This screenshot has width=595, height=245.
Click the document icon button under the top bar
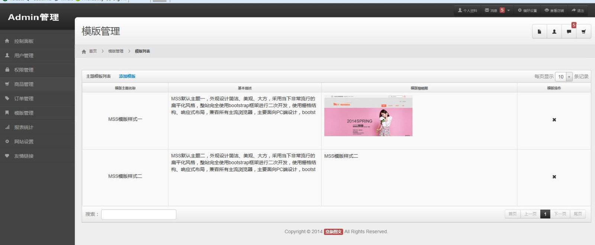point(539,32)
